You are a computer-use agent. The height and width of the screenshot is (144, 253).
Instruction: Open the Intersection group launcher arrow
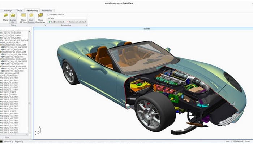(87, 26)
